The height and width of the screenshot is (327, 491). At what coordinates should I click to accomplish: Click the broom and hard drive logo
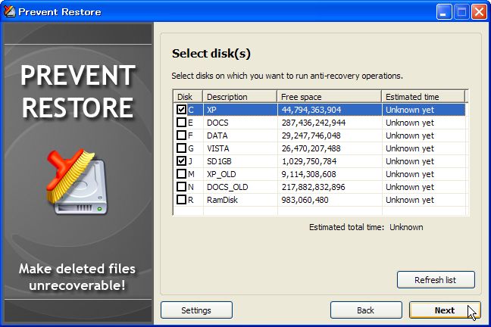tap(77, 181)
